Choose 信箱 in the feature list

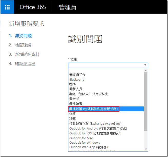pyautogui.click(x=72, y=114)
